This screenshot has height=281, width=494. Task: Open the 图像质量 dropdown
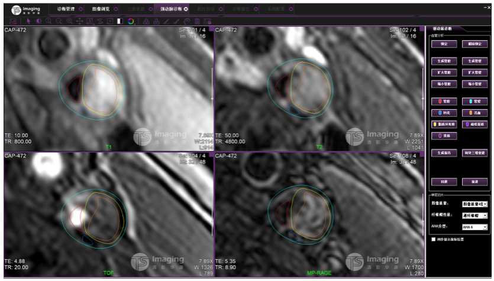pyautogui.click(x=474, y=203)
